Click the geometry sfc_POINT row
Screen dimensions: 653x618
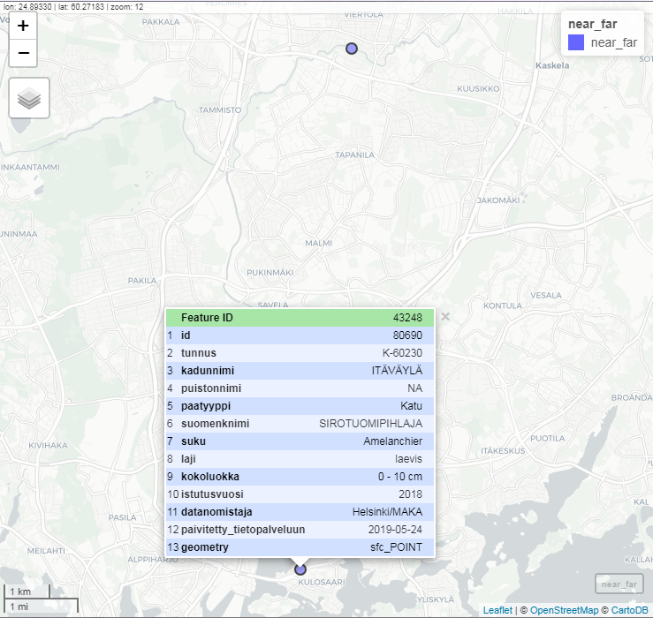click(x=300, y=547)
